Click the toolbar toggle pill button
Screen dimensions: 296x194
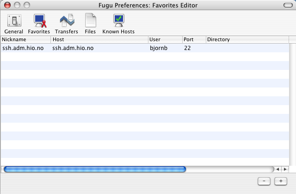click(x=288, y=5)
